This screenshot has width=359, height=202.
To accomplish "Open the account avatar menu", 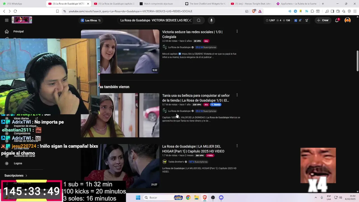I will click(x=348, y=20).
